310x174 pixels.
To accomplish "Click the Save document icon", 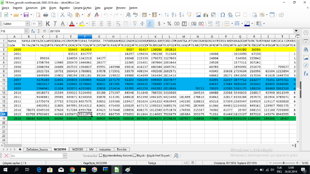I will click(x=26, y=15).
